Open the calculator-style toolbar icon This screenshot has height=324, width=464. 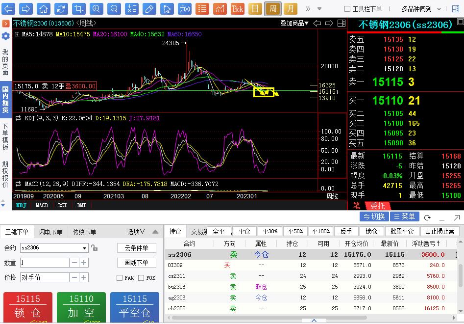pos(131,9)
